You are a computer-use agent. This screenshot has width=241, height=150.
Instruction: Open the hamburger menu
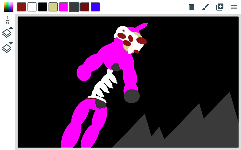pyautogui.click(x=234, y=7)
